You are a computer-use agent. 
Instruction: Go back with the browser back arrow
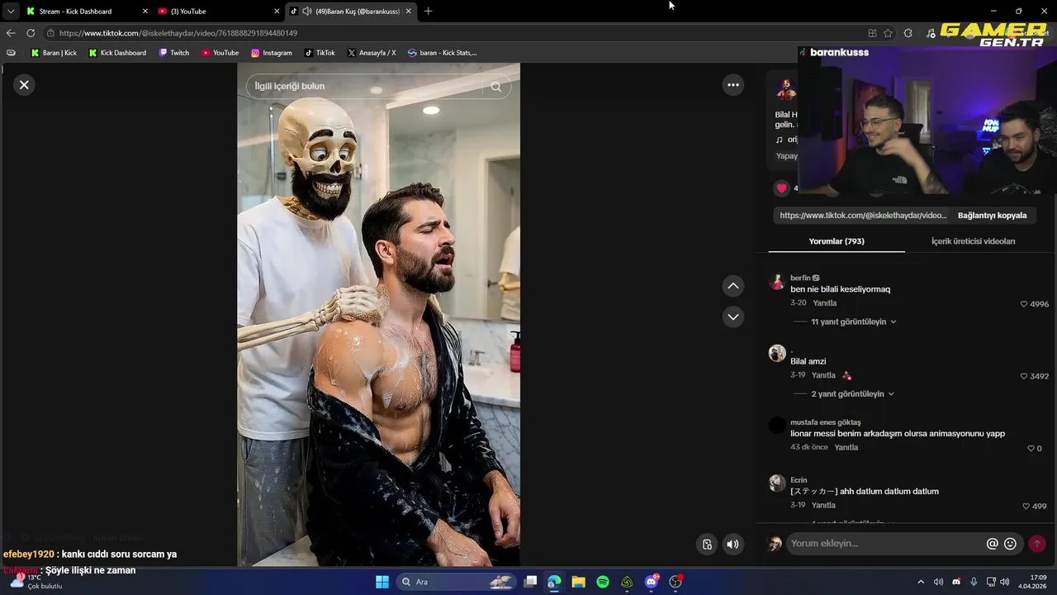pos(10,33)
